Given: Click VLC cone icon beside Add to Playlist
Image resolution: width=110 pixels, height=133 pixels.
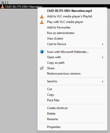Looking at the screenshot, I should [42, 16].
